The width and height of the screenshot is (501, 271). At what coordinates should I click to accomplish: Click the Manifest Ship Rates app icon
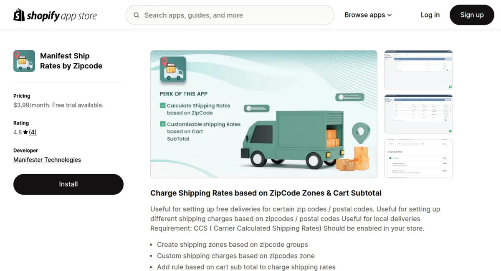click(24, 61)
